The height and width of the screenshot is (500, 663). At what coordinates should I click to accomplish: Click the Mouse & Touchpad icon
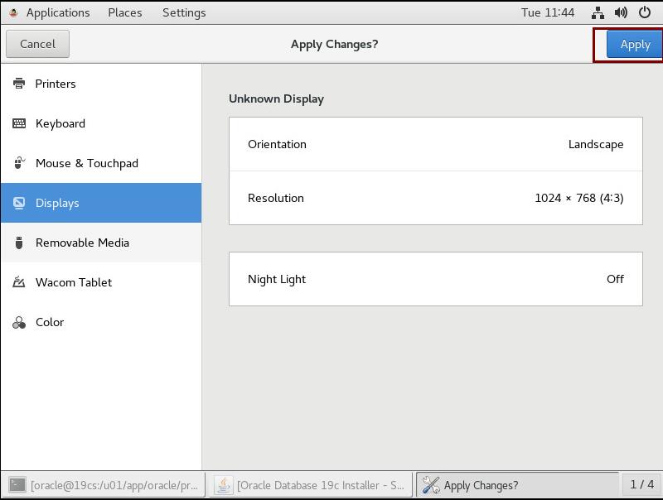coord(19,163)
